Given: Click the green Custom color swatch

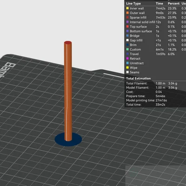Looking at the screenshot, I should pos(127,49).
